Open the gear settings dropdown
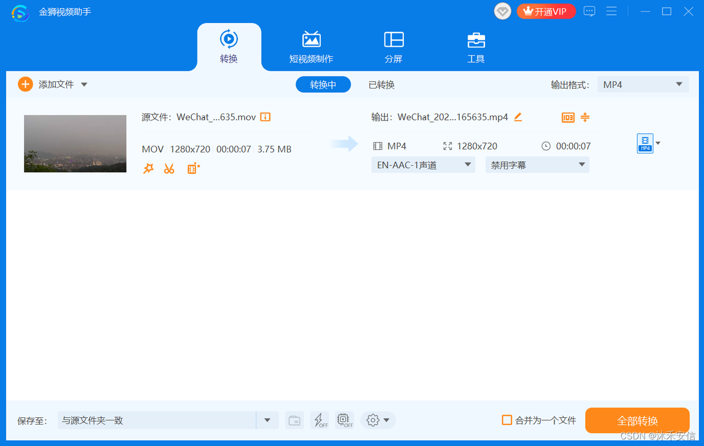This screenshot has height=446, width=704. point(378,420)
